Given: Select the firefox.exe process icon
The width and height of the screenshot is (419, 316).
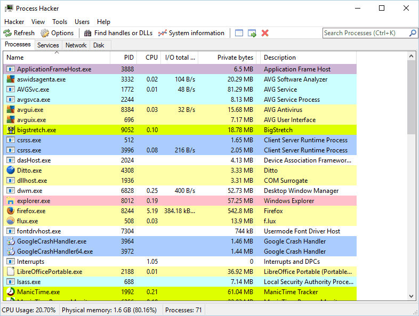Looking at the screenshot, I should coord(11,211).
